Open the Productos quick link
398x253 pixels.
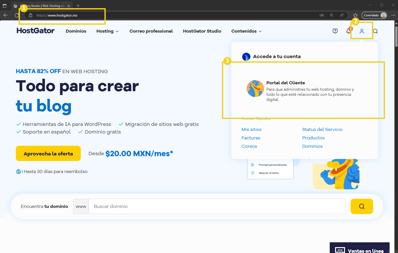(x=313, y=138)
